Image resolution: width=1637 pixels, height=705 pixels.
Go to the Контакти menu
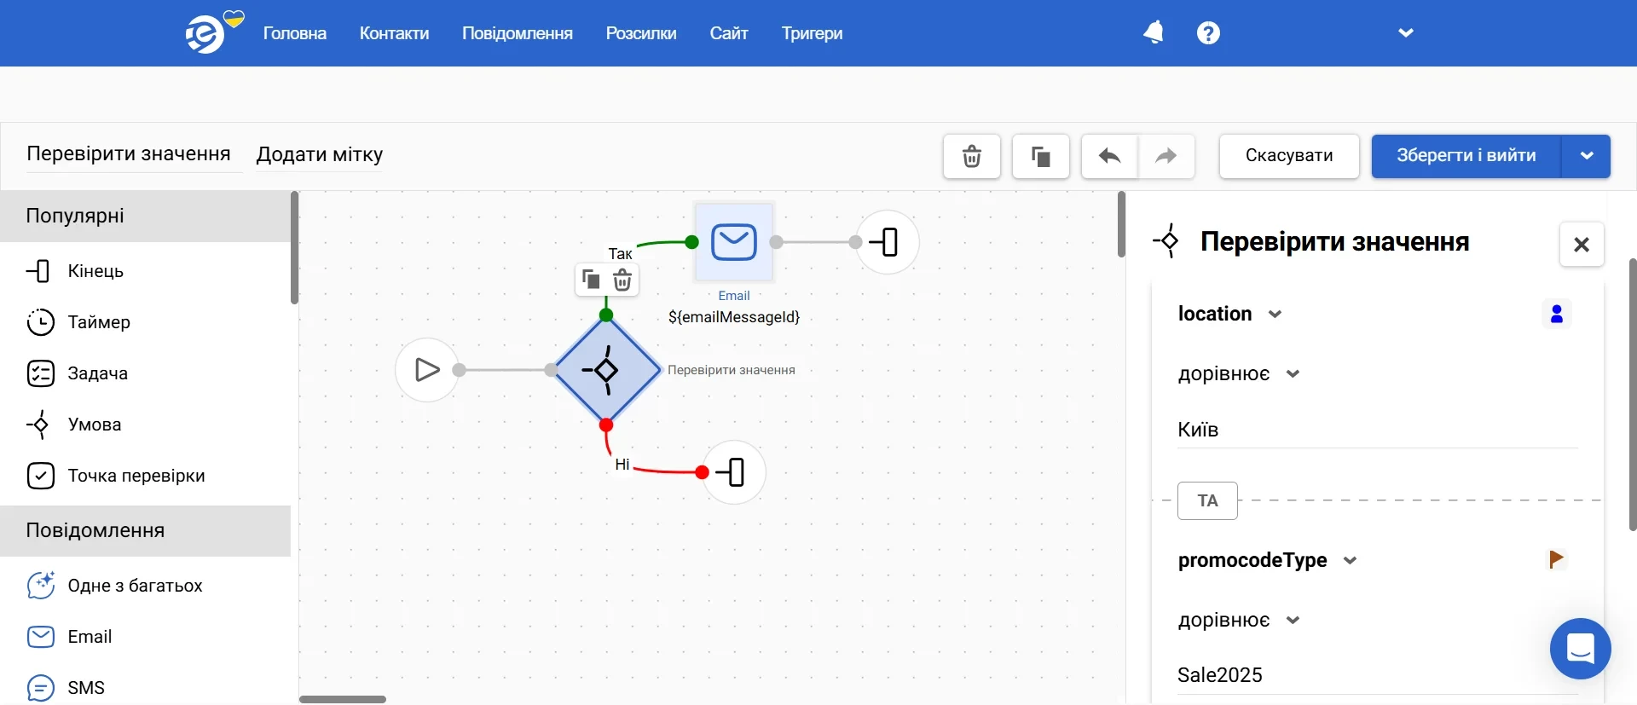[x=394, y=33]
